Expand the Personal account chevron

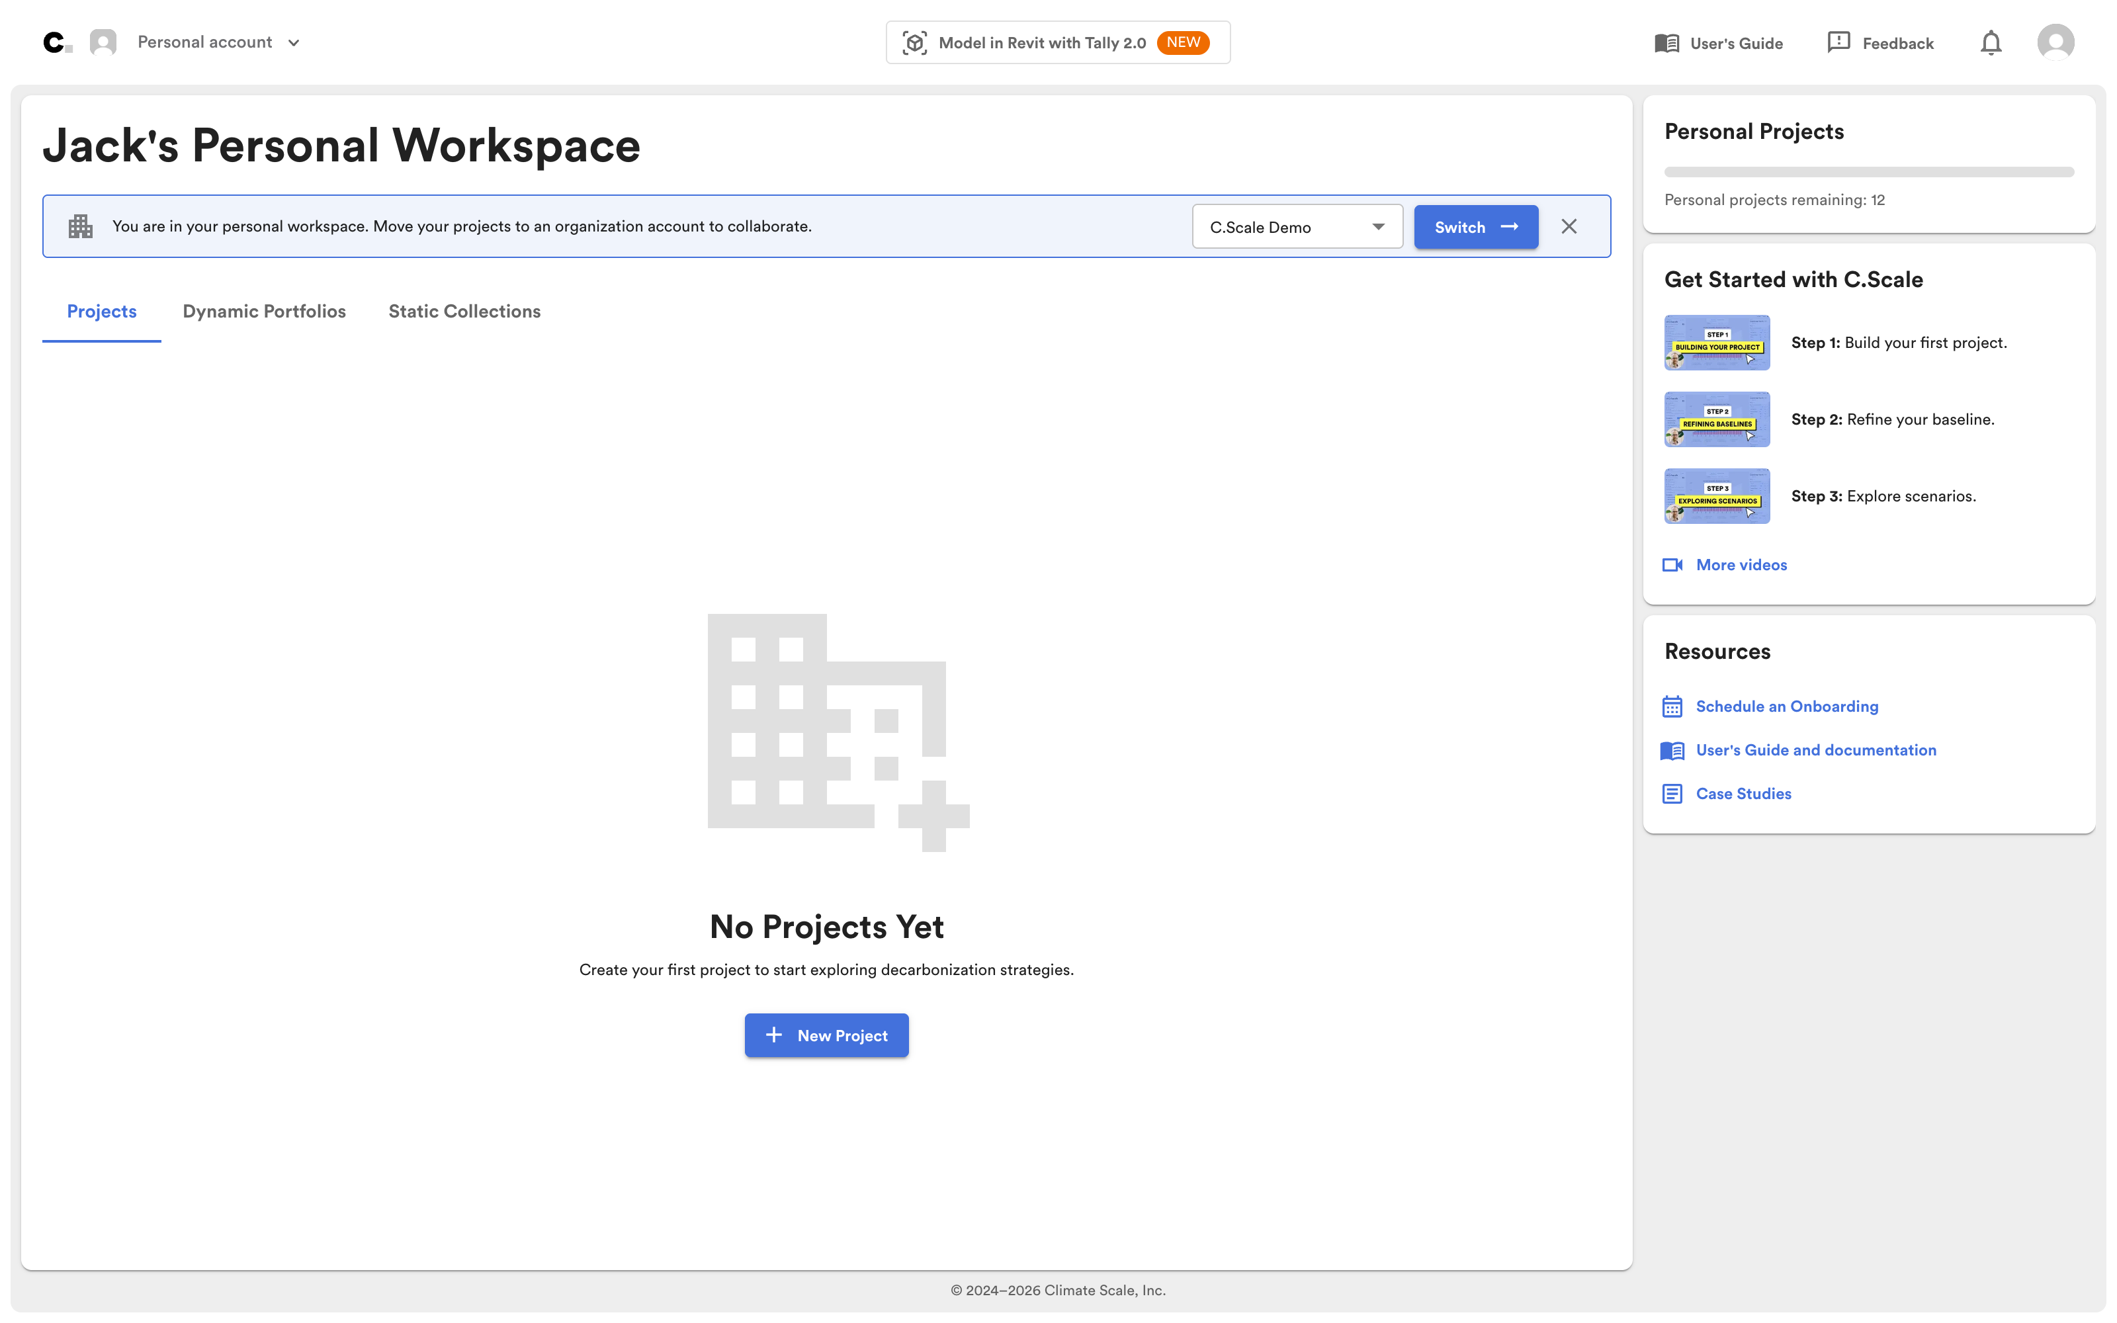coord(294,43)
